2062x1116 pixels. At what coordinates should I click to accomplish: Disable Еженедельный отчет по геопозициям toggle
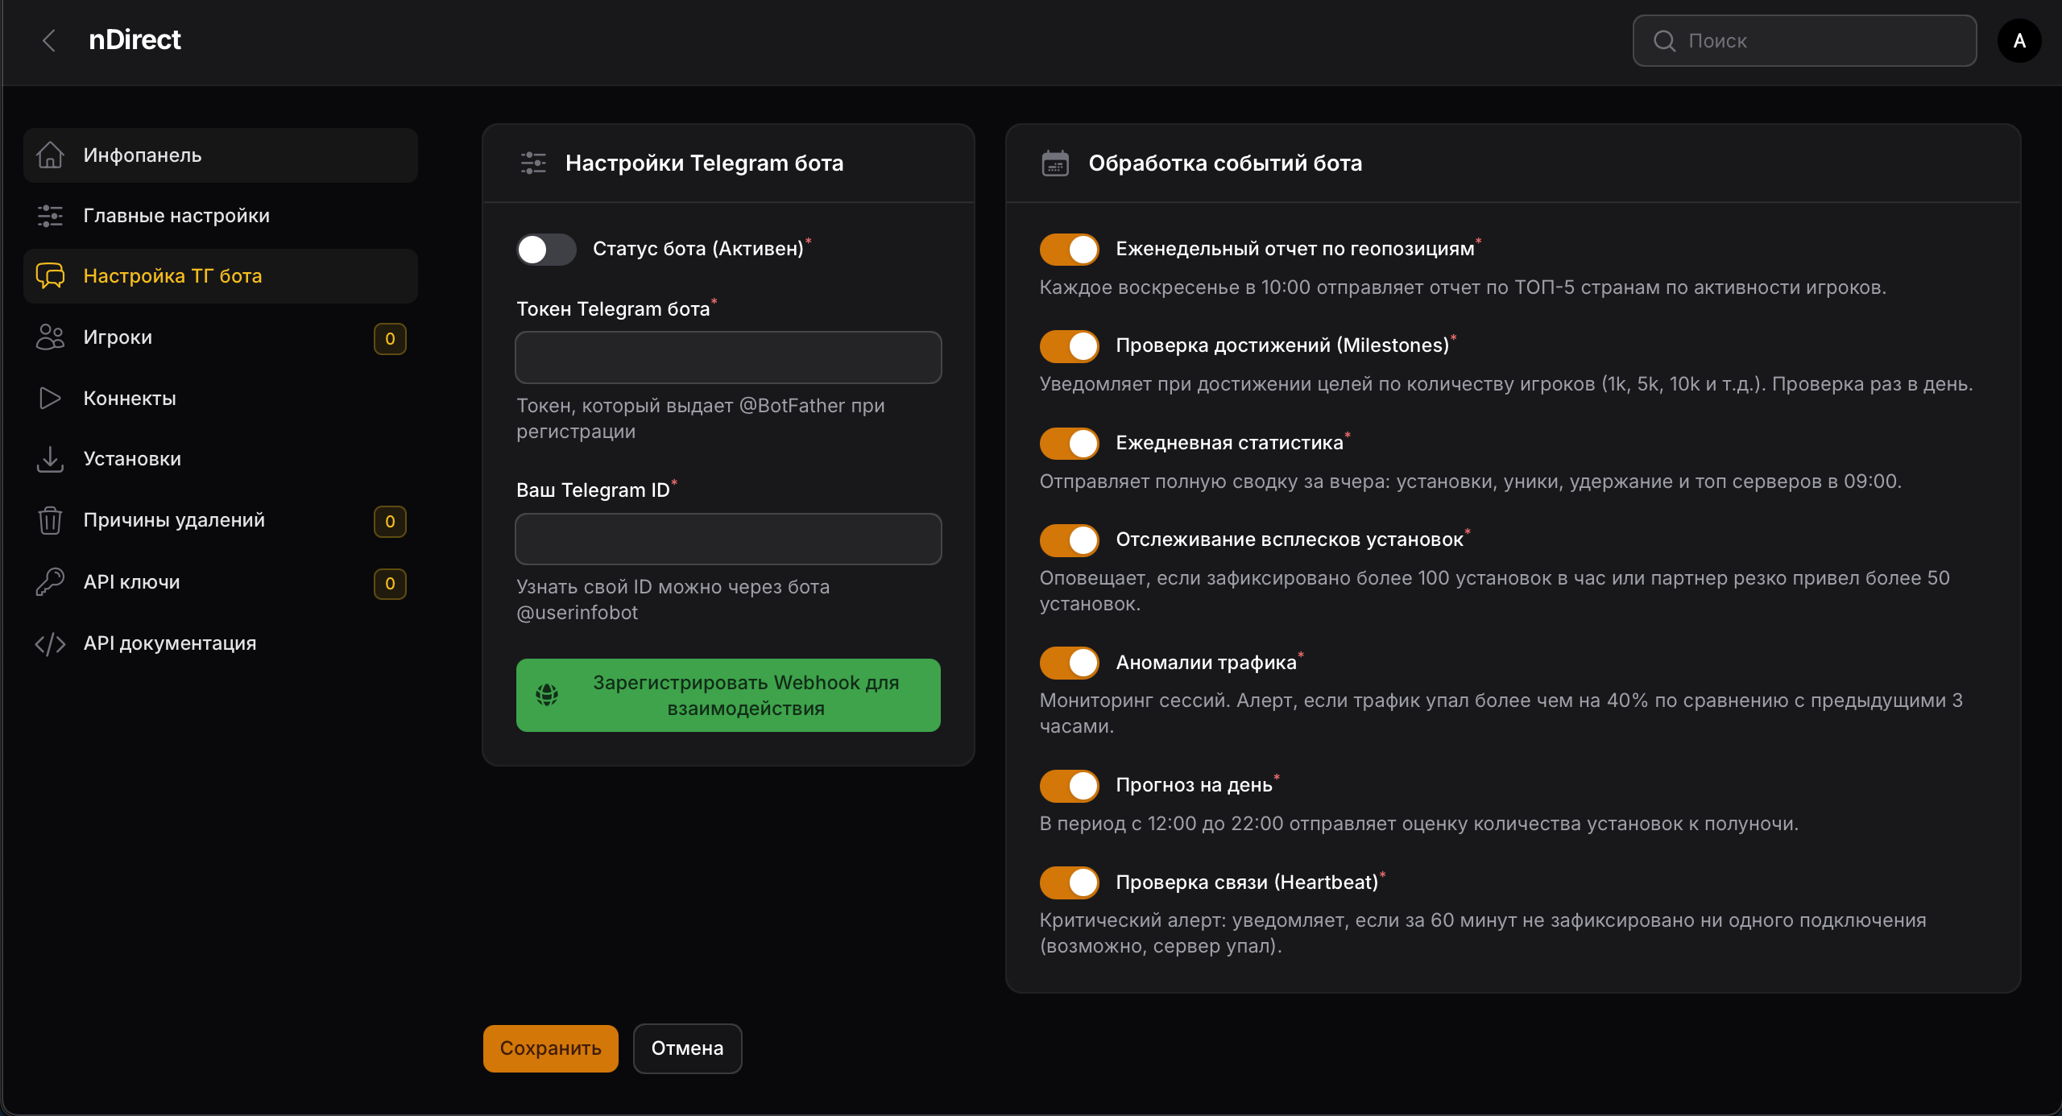coord(1069,250)
